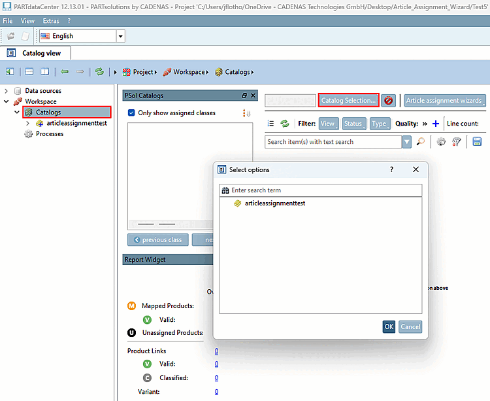Screen dimensions: 490x401
Task: Toggle the side panel layout icon
Action: [x=10, y=71]
